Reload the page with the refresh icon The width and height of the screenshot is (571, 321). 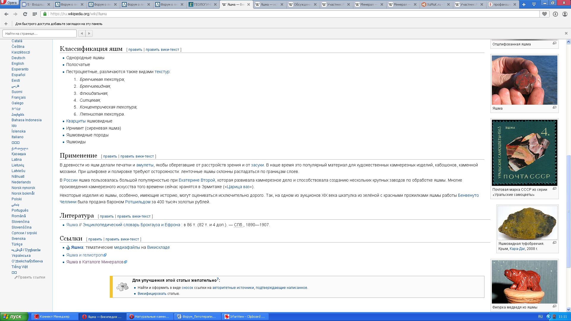click(x=25, y=14)
